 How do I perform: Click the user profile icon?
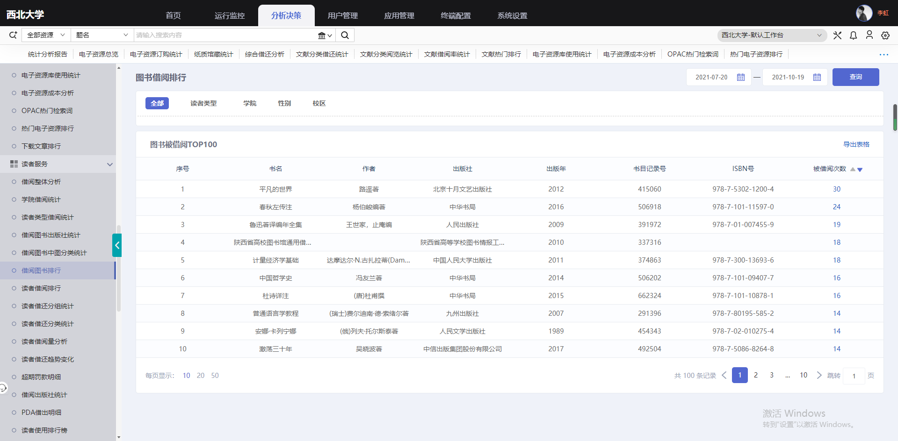point(869,35)
